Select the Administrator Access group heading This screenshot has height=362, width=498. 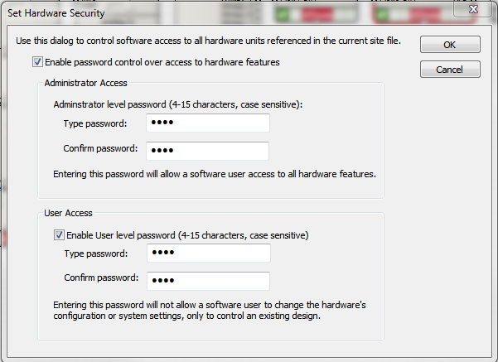point(85,83)
